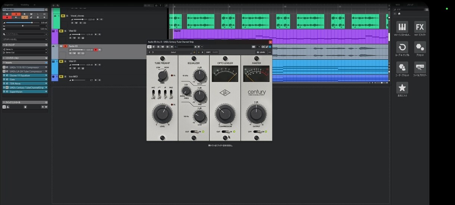Open the VST Instruments tile with piano icon

(402, 27)
